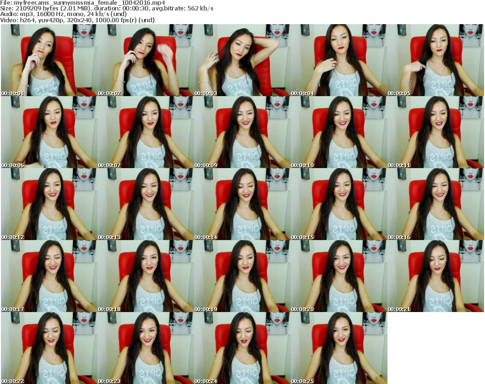The width and height of the screenshot is (485, 384).
Task: Select the thumbnail stamped 00:00:01
Action: click(x=49, y=60)
